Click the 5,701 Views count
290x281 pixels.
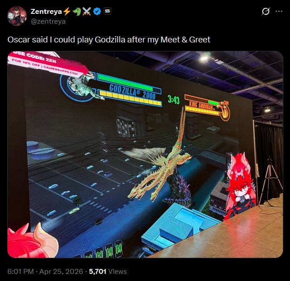108,271
